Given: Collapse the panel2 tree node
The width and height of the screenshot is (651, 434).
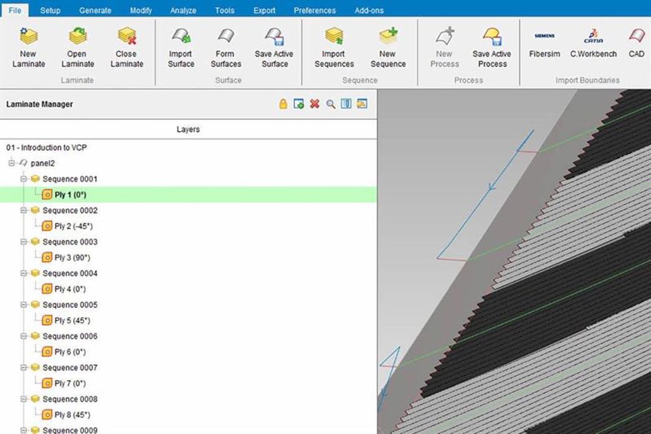Looking at the screenshot, I should [x=12, y=163].
